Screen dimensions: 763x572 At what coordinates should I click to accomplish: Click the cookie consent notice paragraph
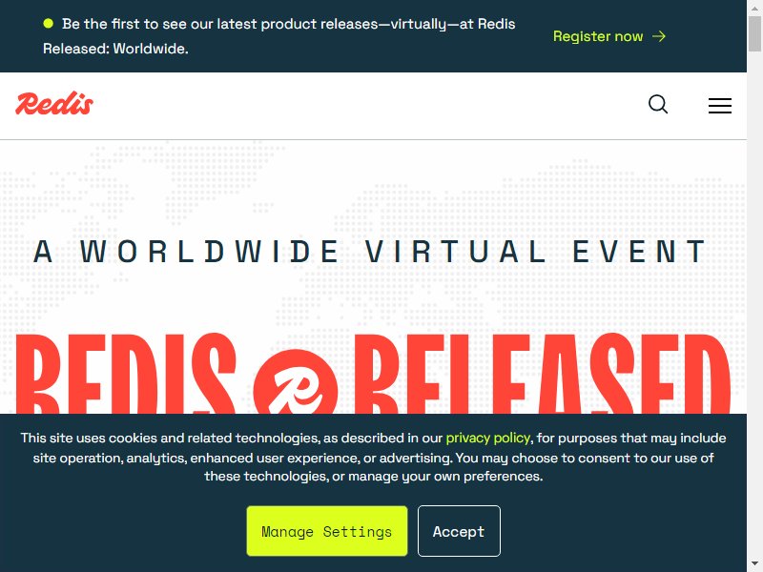point(373,457)
